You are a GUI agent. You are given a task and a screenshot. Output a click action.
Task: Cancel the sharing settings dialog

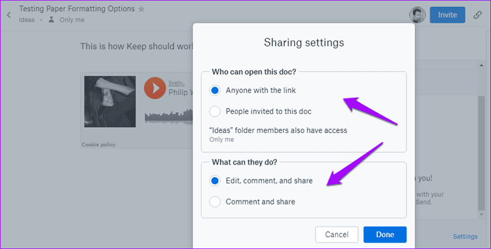336,235
